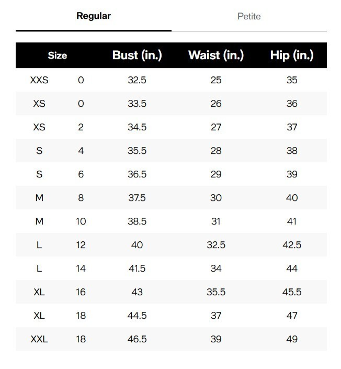This screenshot has width=341, height=369.
Task: Click numeric size 16 in the Size column
Action: tap(81, 292)
